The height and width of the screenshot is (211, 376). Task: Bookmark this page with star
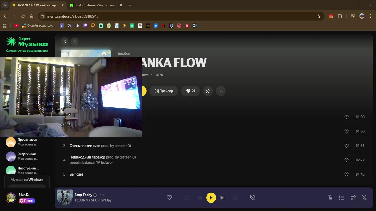click(319, 16)
